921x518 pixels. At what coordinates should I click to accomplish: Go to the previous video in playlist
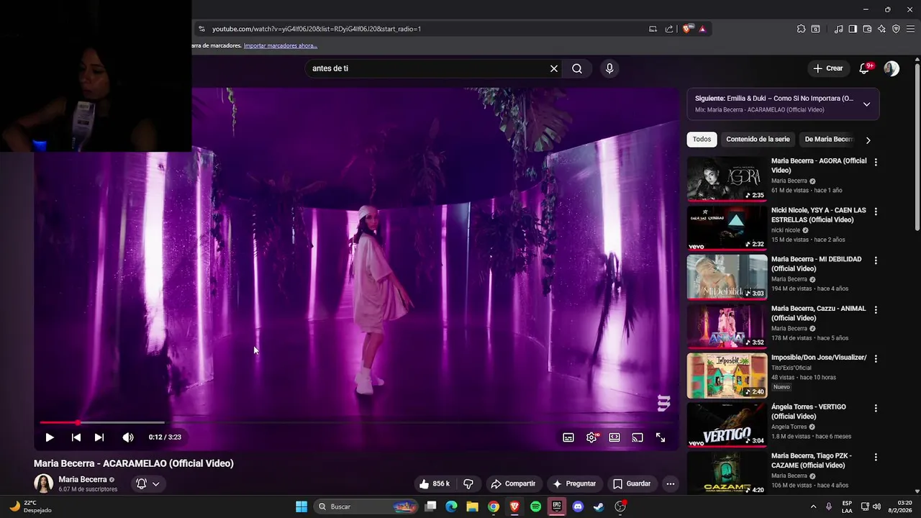pos(76,437)
